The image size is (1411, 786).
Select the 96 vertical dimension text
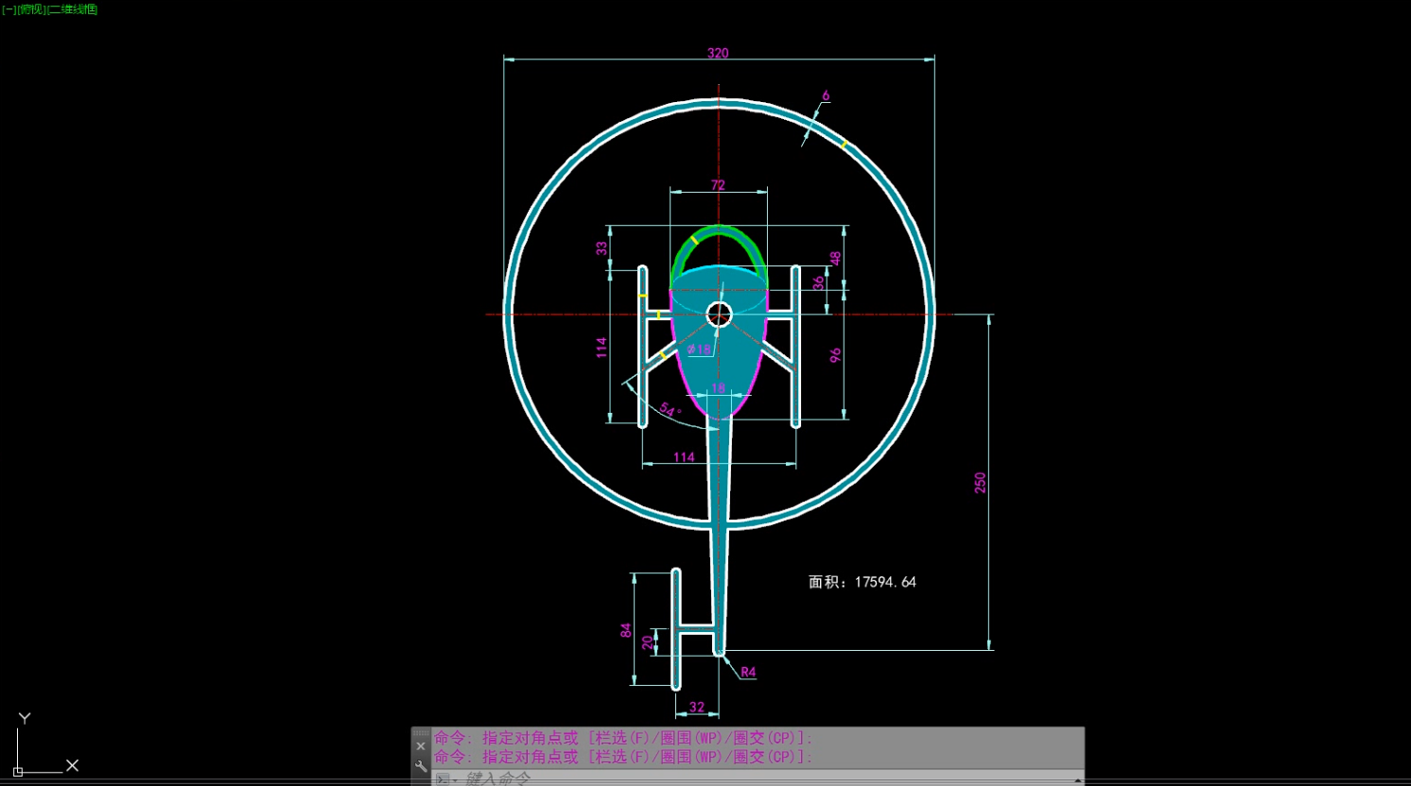(x=835, y=355)
